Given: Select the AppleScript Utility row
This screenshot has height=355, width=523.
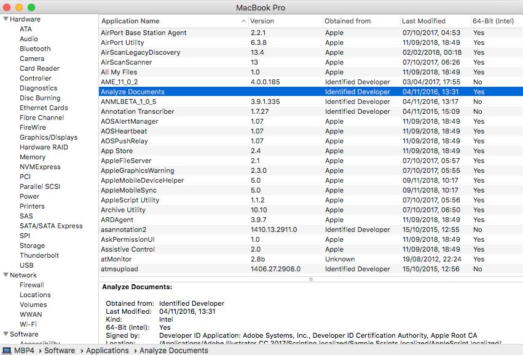Looking at the screenshot, I should click(x=311, y=200).
